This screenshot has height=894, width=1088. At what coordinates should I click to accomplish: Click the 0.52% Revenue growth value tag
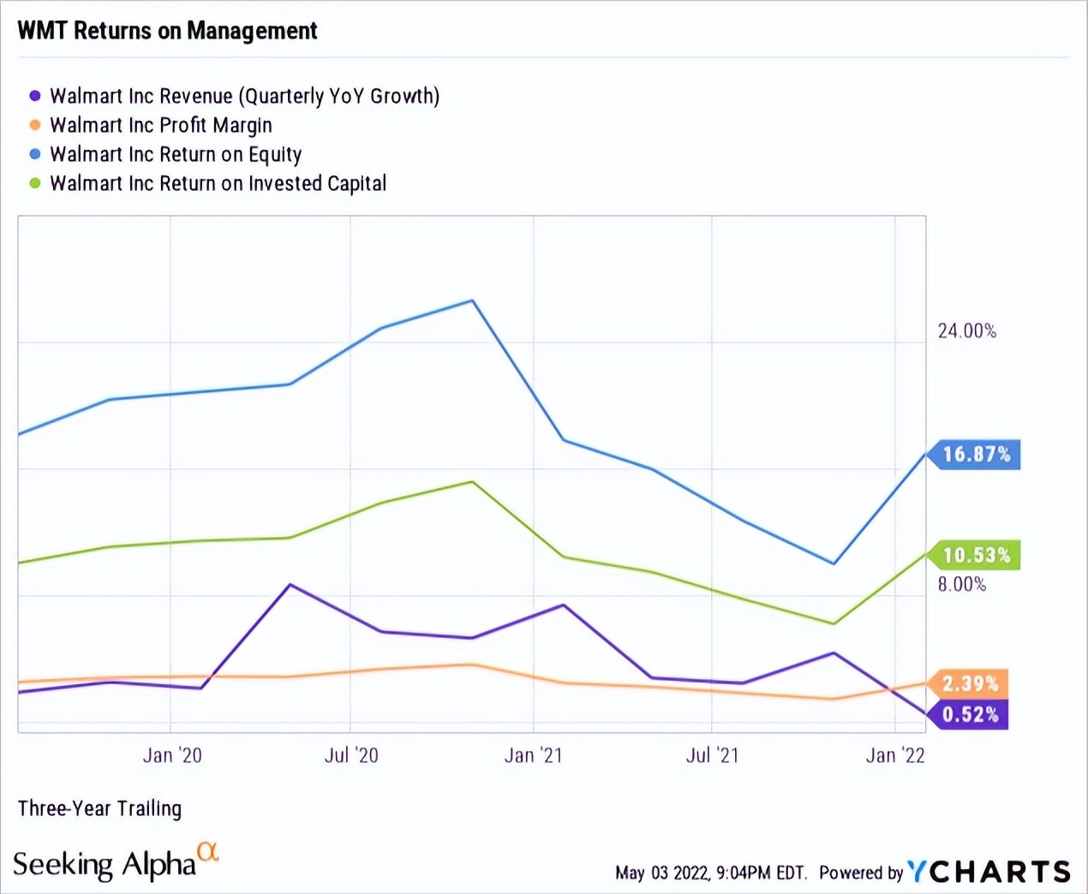(x=968, y=714)
